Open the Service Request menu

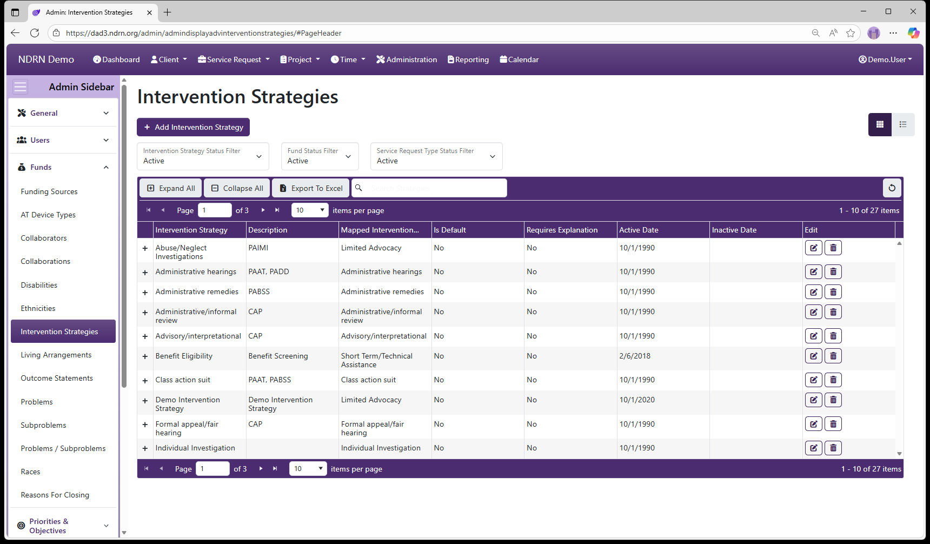[x=234, y=59]
